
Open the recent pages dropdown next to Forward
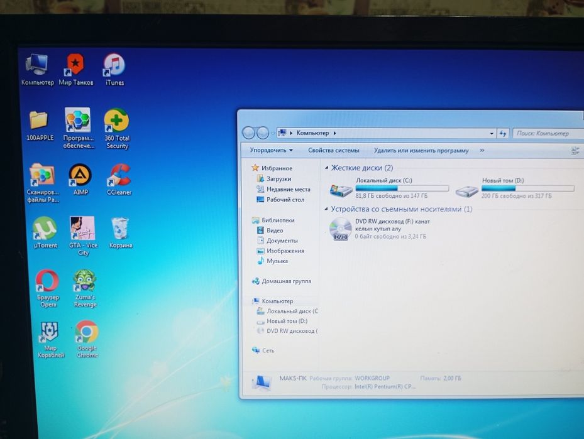[x=273, y=133]
